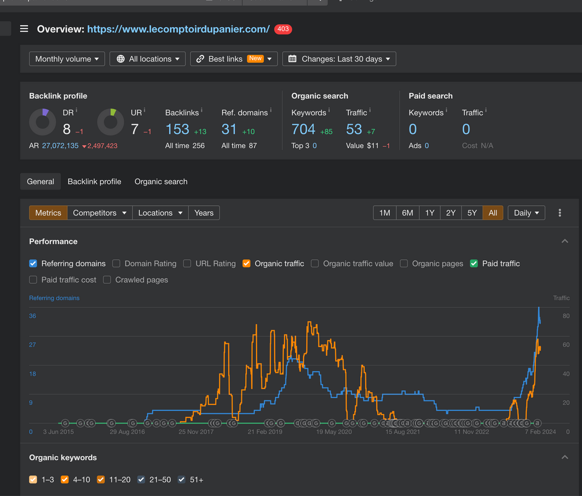Toggle Organic traffic checkbox
Viewport: 582px width, 496px height.
246,264
